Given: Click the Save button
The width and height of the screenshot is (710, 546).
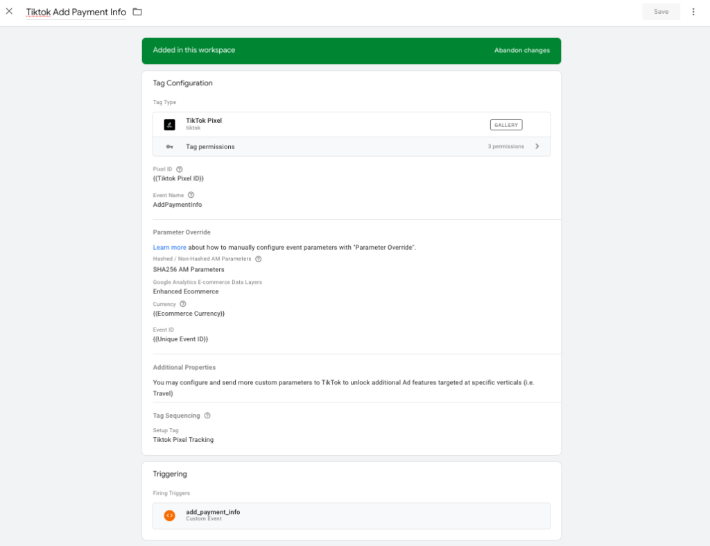Looking at the screenshot, I should [x=660, y=11].
